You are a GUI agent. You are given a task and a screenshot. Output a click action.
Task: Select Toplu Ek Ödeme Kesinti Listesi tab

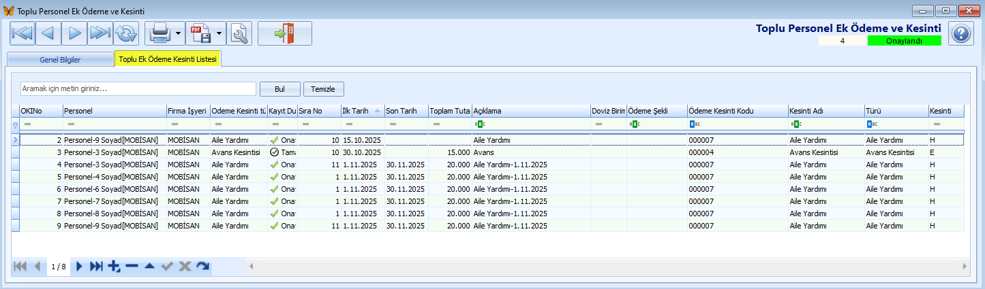pos(168,59)
